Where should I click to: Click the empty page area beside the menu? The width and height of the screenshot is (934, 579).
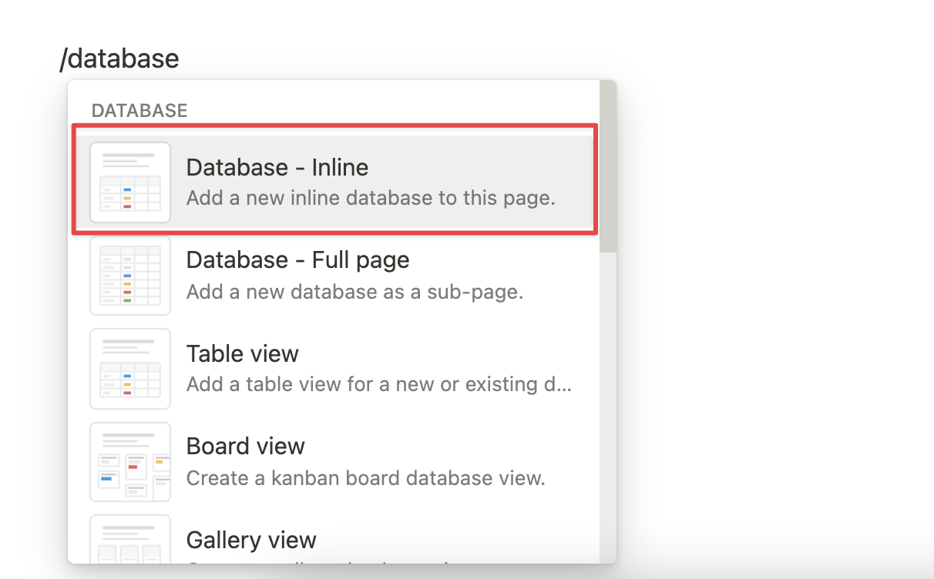pyautogui.click(x=771, y=308)
